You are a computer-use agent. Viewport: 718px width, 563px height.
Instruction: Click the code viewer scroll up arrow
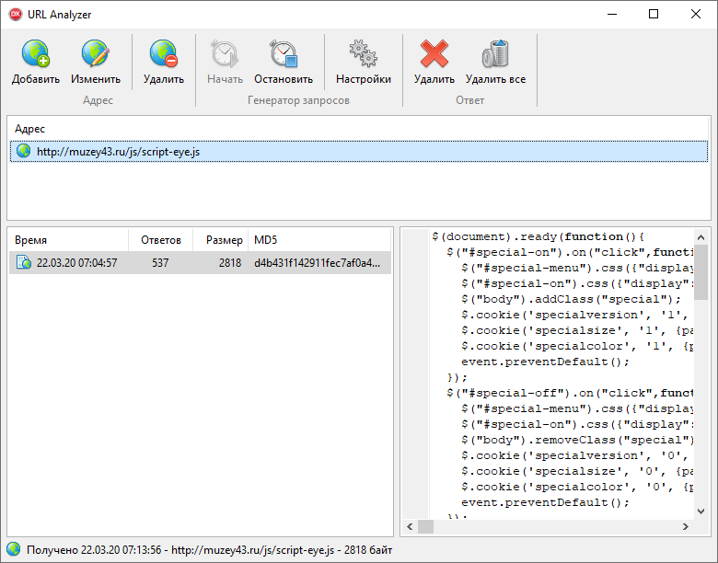(x=701, y=237)
